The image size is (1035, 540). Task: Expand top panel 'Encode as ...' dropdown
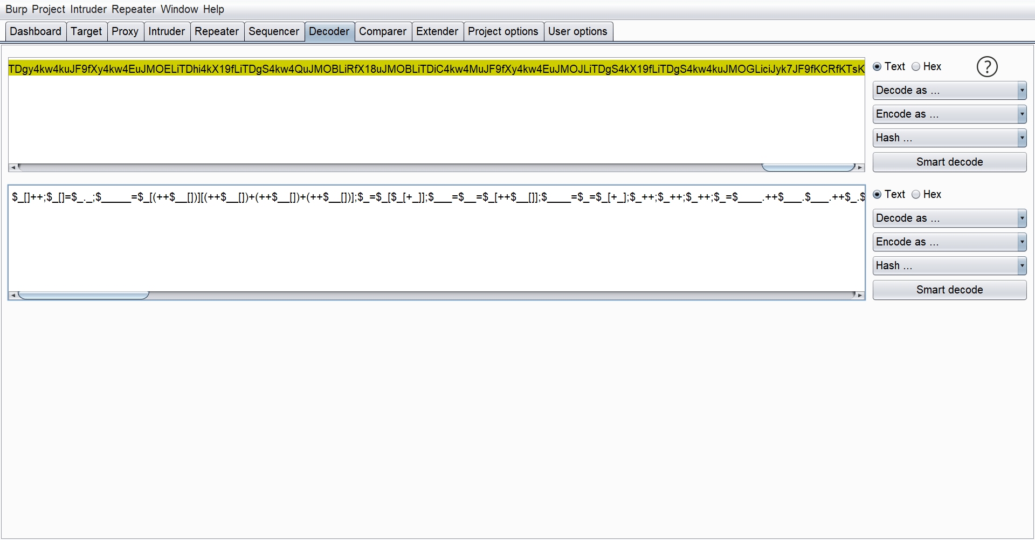click(949, 114)
